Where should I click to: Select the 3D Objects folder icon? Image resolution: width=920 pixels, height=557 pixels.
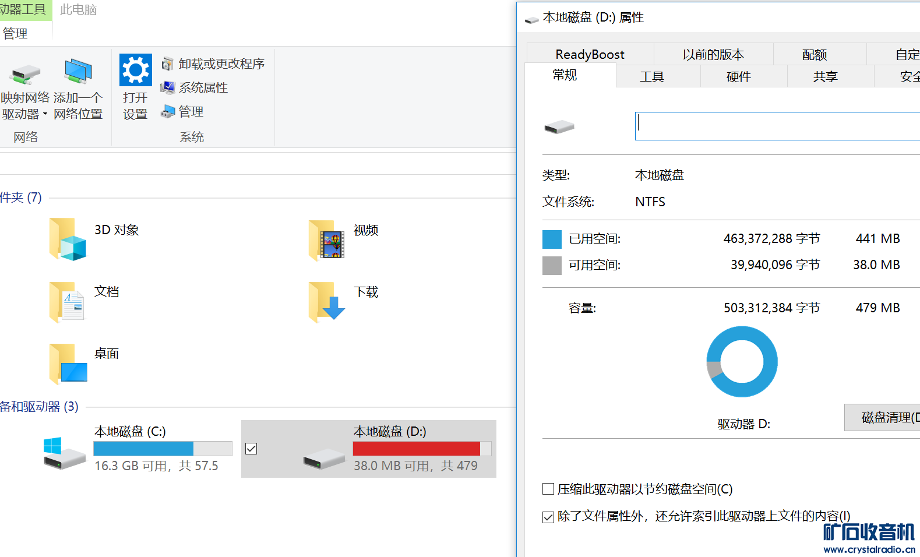[x=68, y=239]
